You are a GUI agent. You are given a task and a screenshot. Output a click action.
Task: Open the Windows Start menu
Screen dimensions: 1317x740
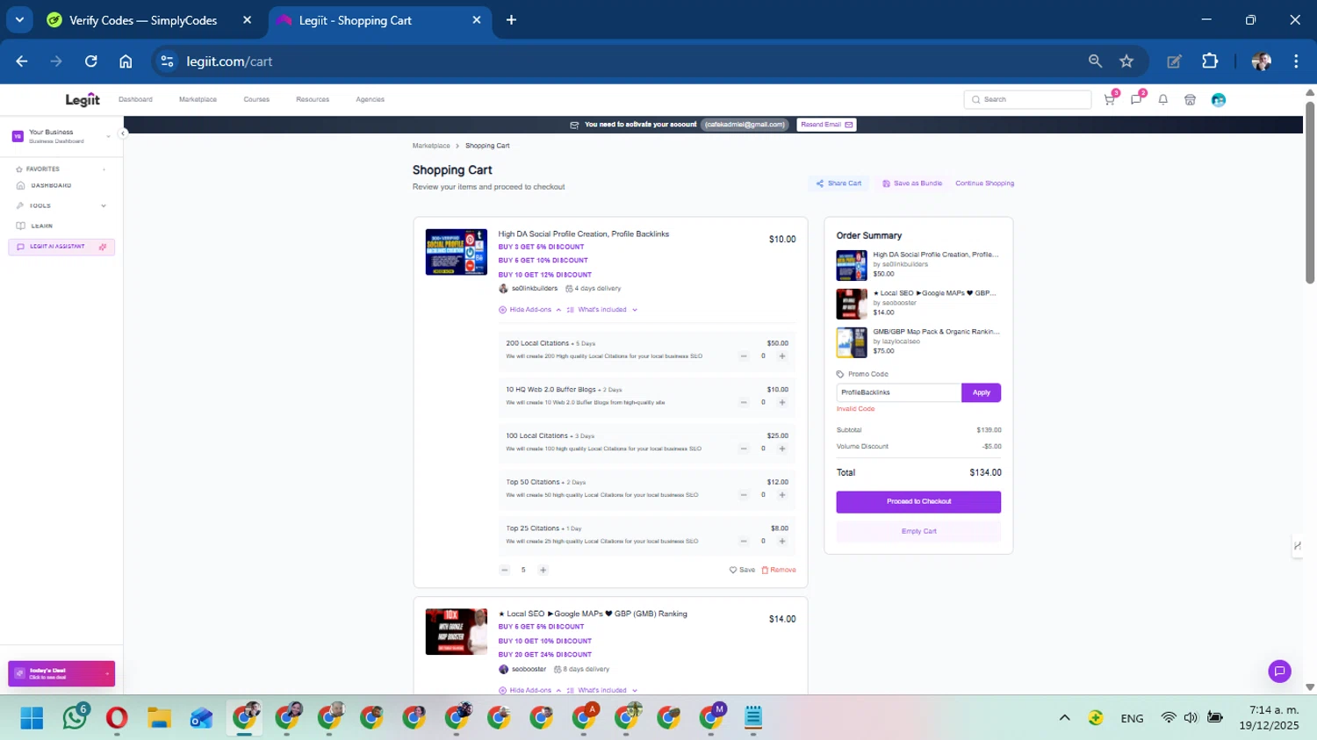[32, 718]
